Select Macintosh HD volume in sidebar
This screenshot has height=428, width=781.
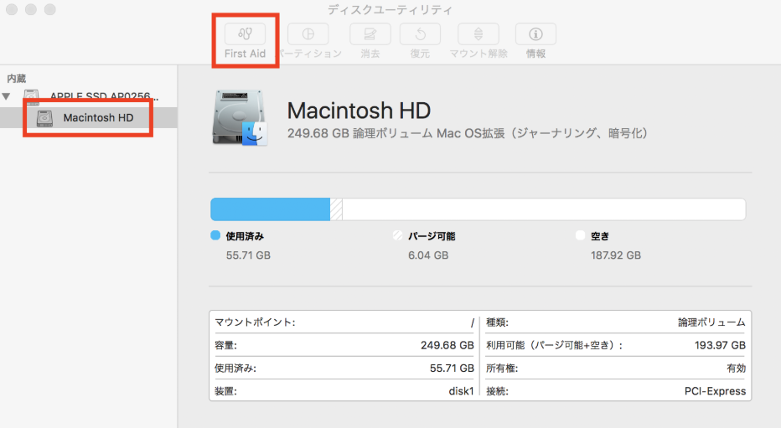(x=89, y=118)
